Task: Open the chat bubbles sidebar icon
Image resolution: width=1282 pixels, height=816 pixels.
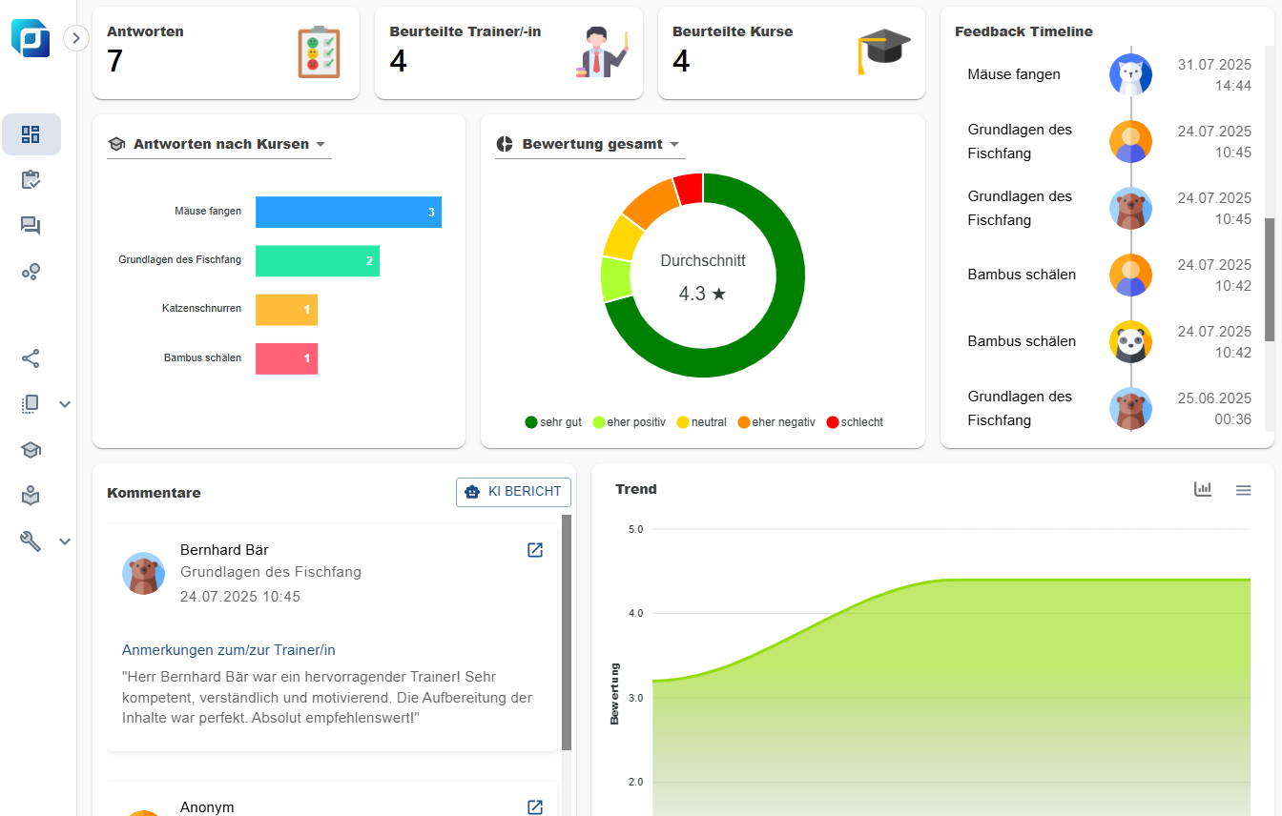Action: tap(31, 226)
